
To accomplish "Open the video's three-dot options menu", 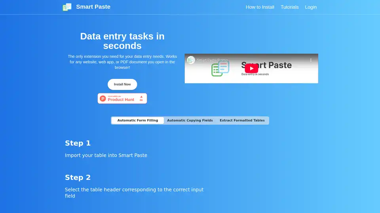I will point(311,60).
